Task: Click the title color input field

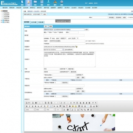Action: point(74,32)
